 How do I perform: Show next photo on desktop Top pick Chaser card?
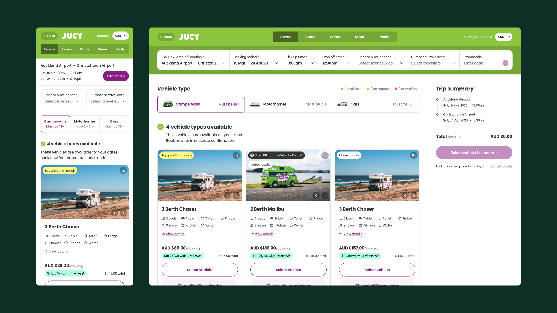(236, 195)
